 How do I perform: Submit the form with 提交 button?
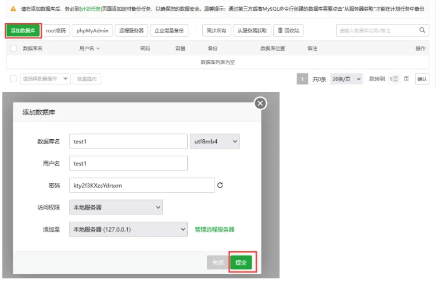tap(241, 263)
